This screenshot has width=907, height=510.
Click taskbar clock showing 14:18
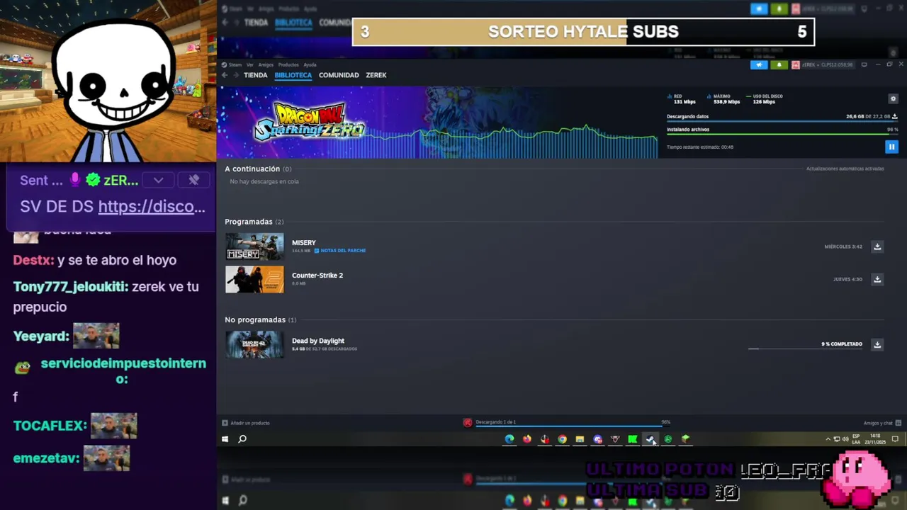click(875, 439)
